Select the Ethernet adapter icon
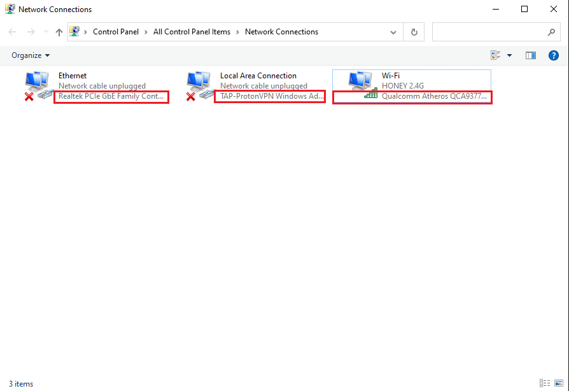569x391 pixels. (39, 86)
